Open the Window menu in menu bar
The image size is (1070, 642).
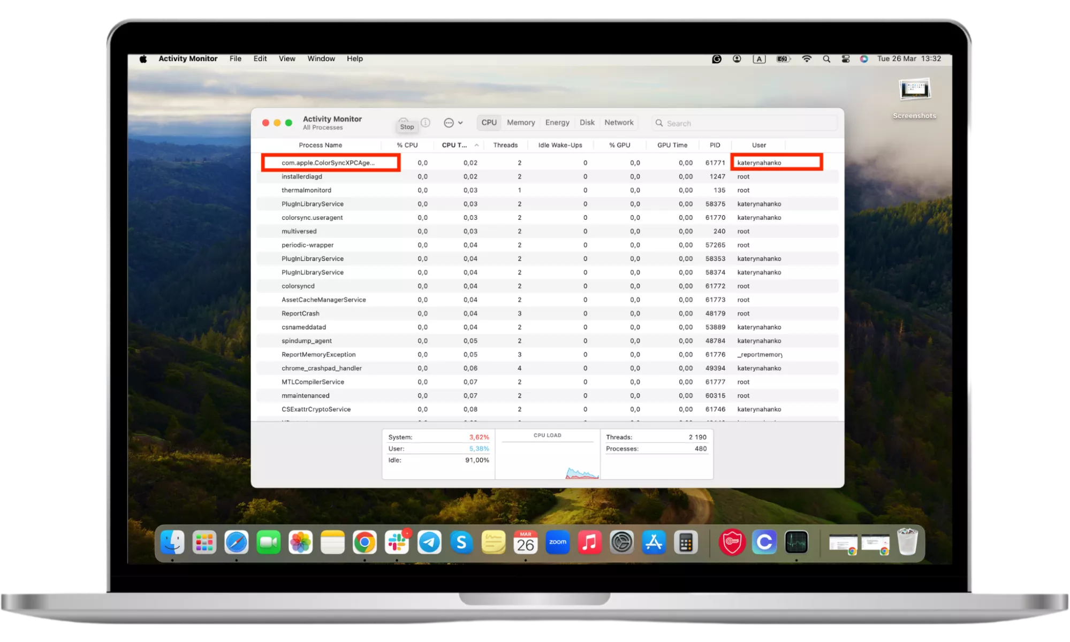[x=321, y=59]
